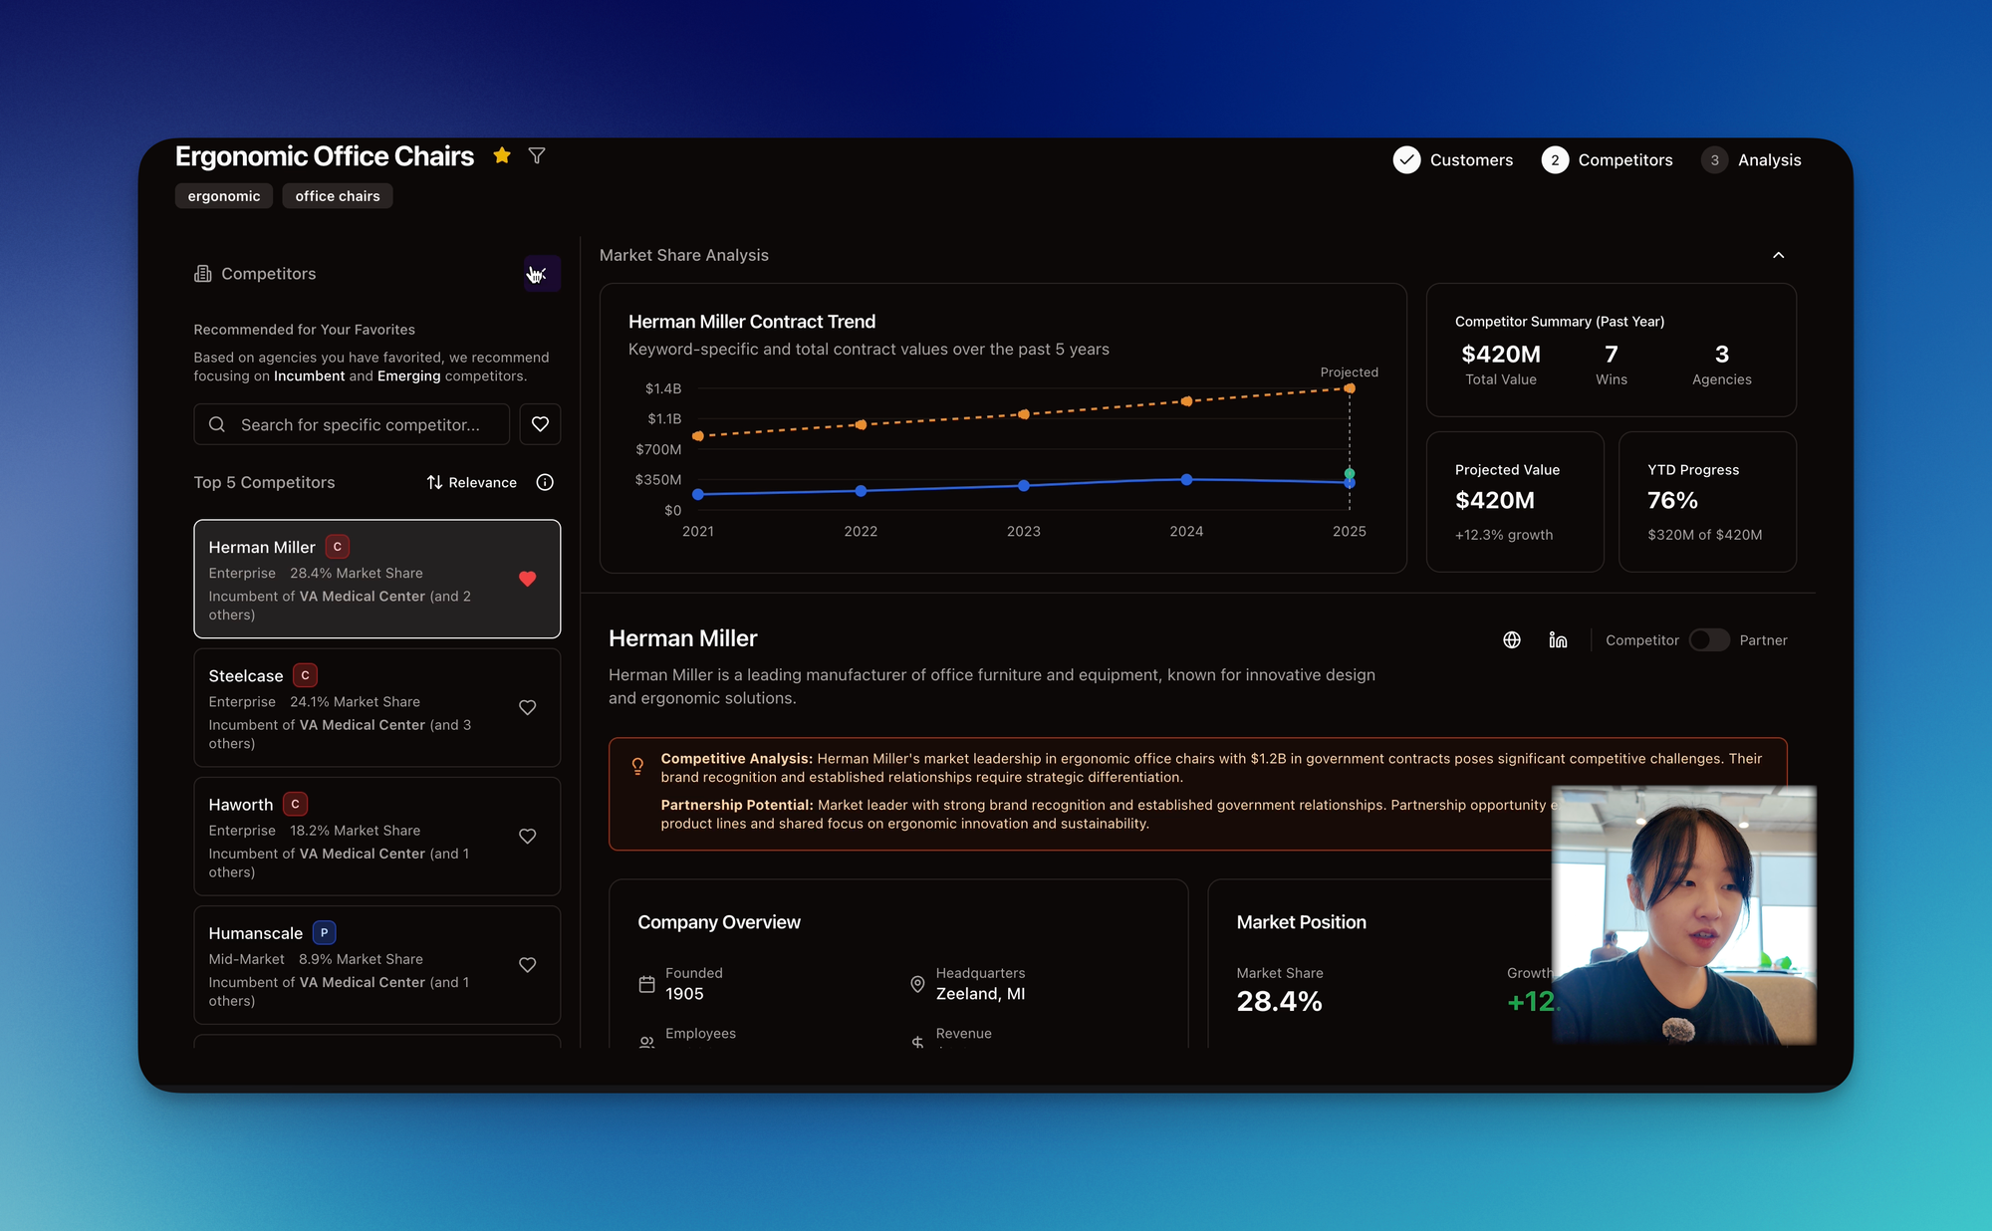Favorite Haworth with heart icon
The height and width of the screenshot is (1231, 1992).
(528, 837)
